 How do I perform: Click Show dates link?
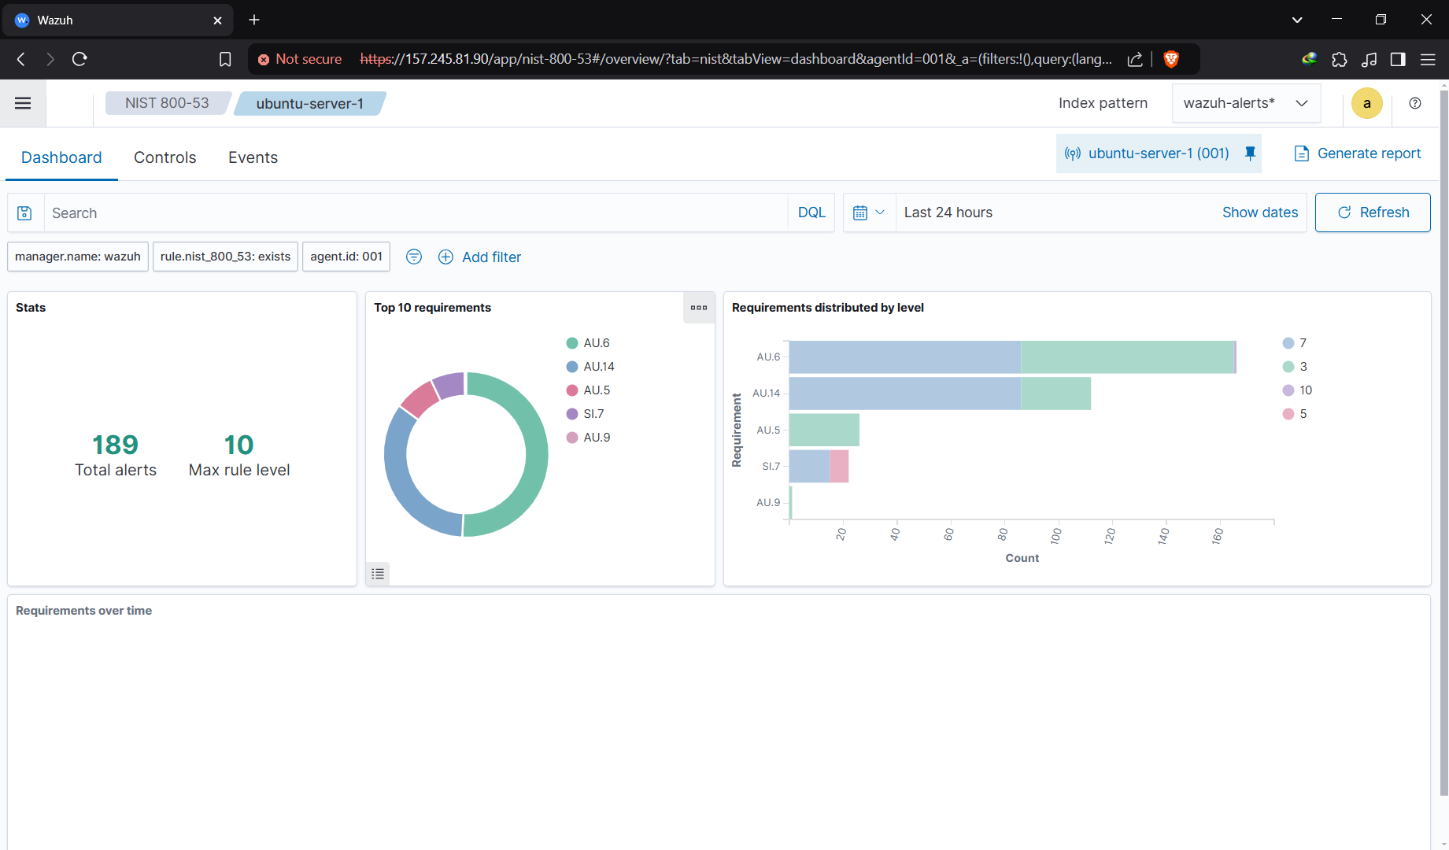click(1260, 213)
